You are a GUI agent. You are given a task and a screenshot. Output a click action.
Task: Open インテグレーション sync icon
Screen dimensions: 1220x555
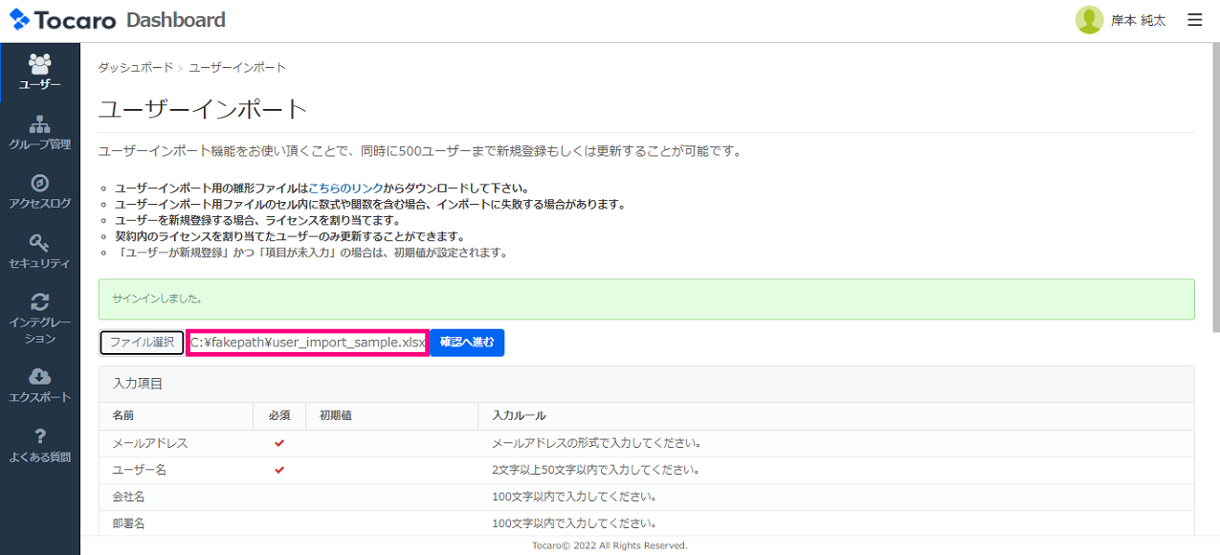[40, 302]
